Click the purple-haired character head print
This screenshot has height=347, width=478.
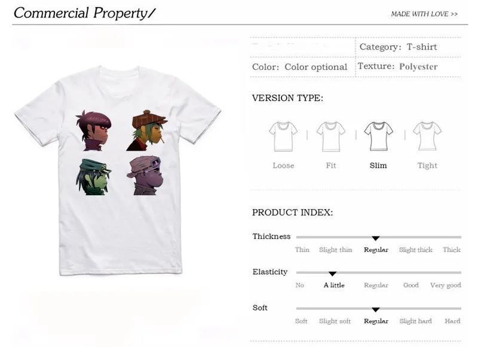pos(93,131)
